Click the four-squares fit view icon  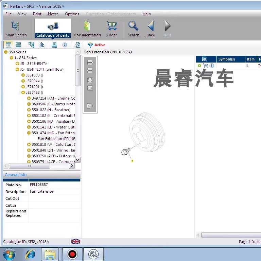pos(90,80)
